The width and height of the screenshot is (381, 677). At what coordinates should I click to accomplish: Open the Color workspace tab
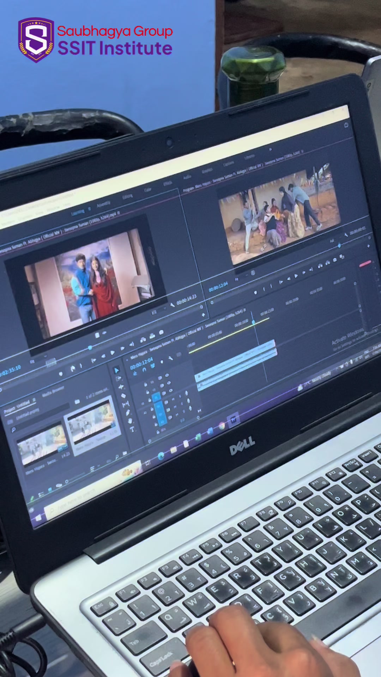[148, 190]
